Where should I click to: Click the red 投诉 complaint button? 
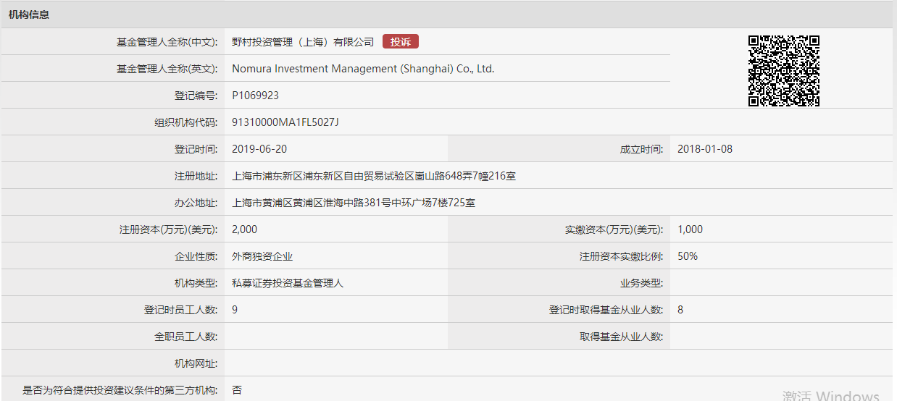401,42
